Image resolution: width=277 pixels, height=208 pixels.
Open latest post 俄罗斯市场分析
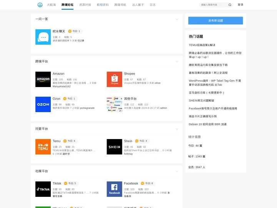(61, 108)
